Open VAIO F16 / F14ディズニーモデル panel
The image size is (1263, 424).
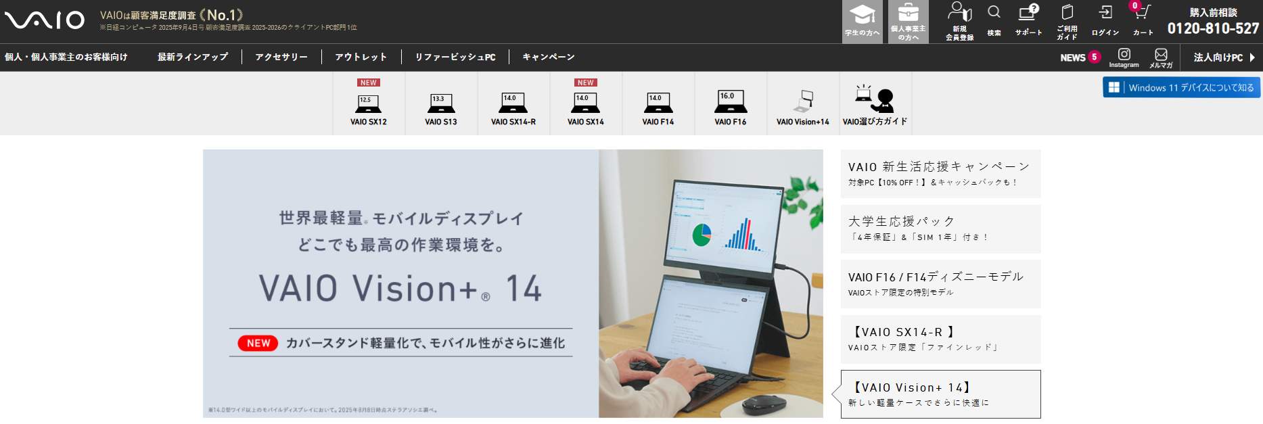(940, 284)
